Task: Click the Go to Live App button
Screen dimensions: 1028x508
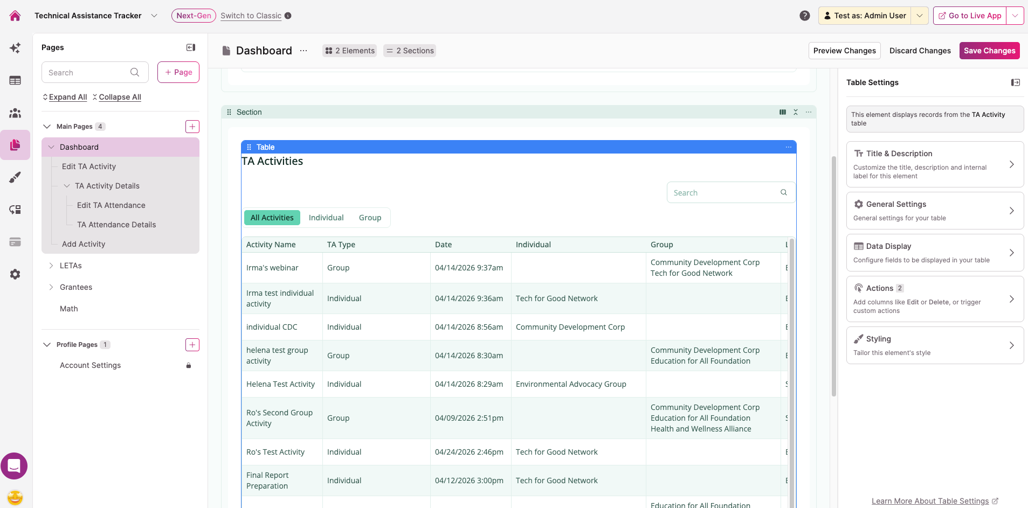Action: coord(970,16)
